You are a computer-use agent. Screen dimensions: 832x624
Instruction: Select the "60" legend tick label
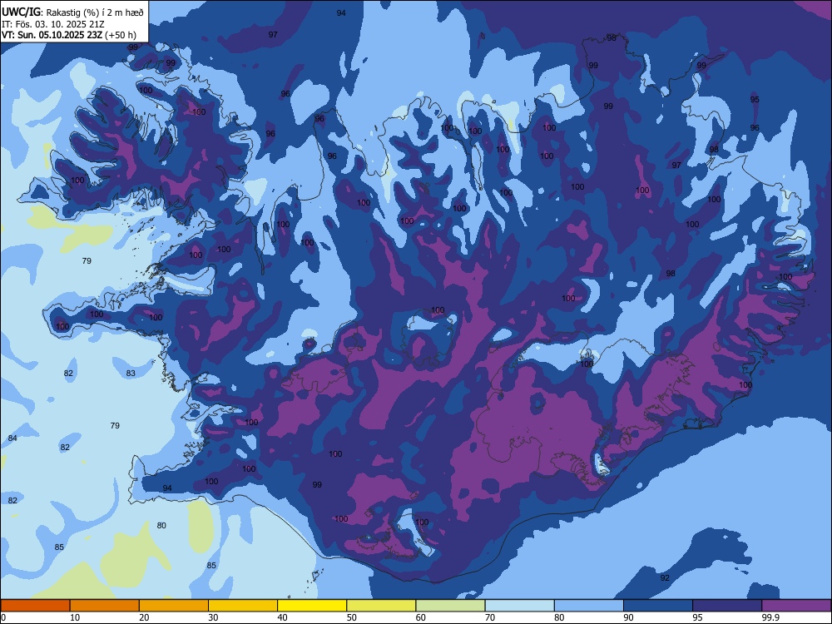421,617
